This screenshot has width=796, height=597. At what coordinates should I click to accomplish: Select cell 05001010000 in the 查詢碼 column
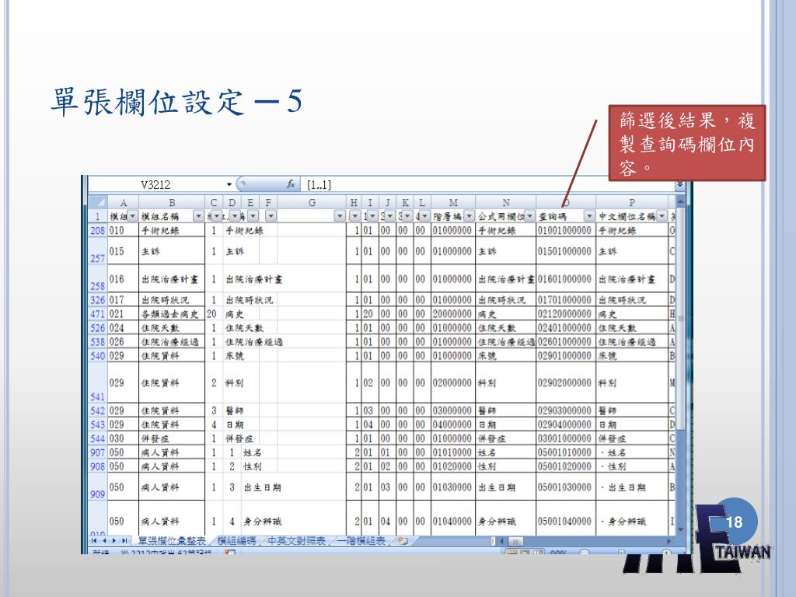[566, 452]
